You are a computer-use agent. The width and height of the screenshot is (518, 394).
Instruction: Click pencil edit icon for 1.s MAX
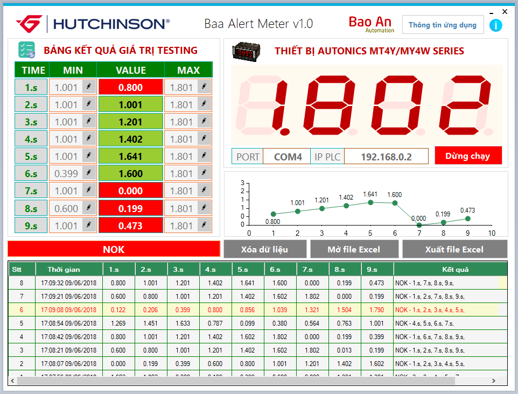(x=204, y=87)
